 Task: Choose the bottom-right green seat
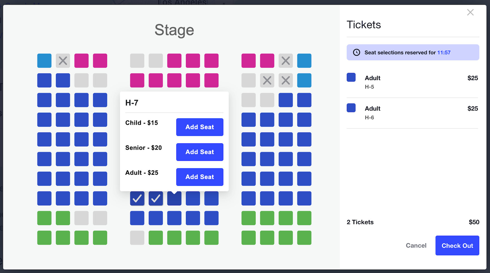pos(304,238)
